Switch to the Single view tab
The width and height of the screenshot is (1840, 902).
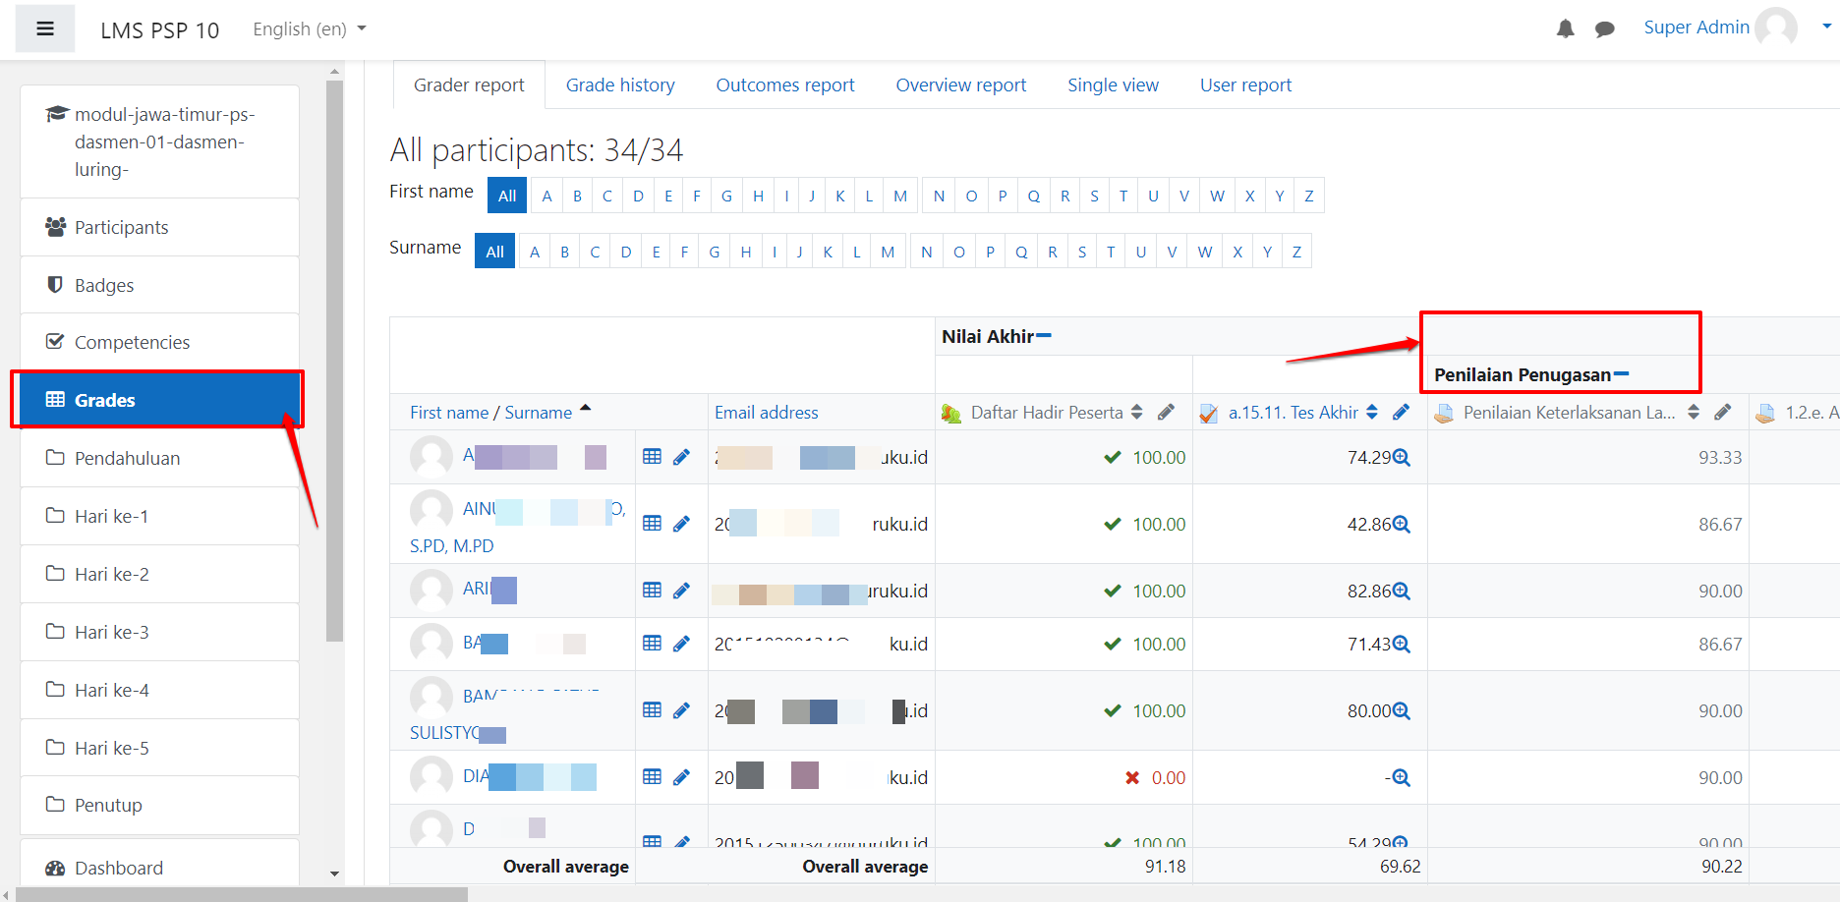(1114, 85)
